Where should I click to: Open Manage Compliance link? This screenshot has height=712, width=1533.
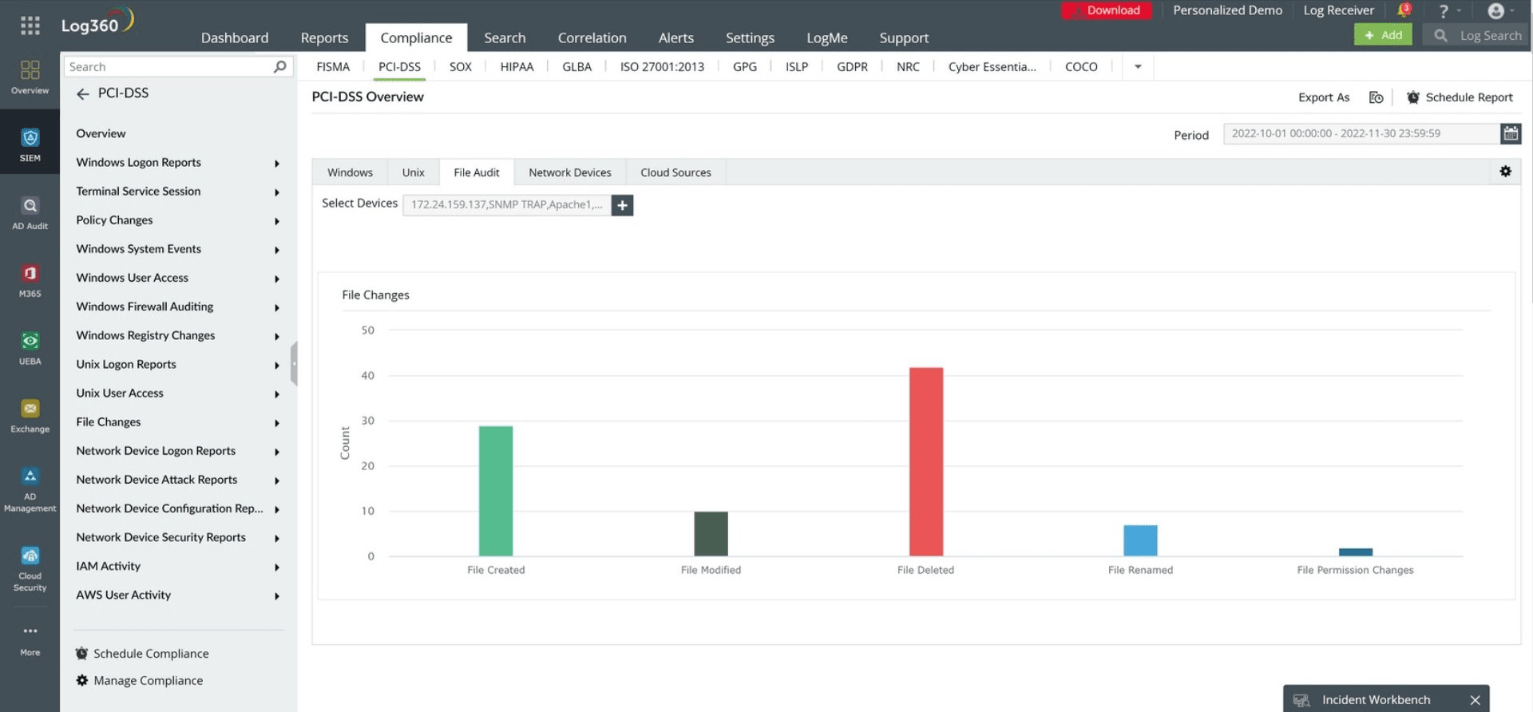pyautogui.click(x=140, y=681)
